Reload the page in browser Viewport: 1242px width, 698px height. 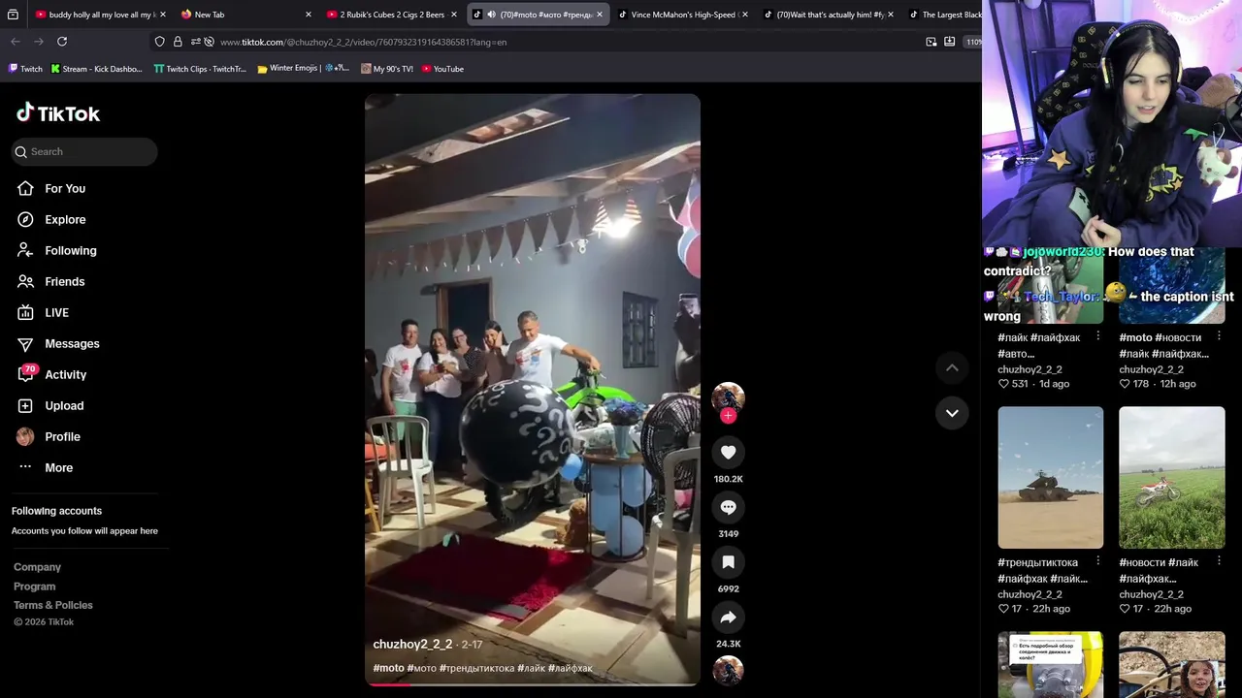click(62, 42)
